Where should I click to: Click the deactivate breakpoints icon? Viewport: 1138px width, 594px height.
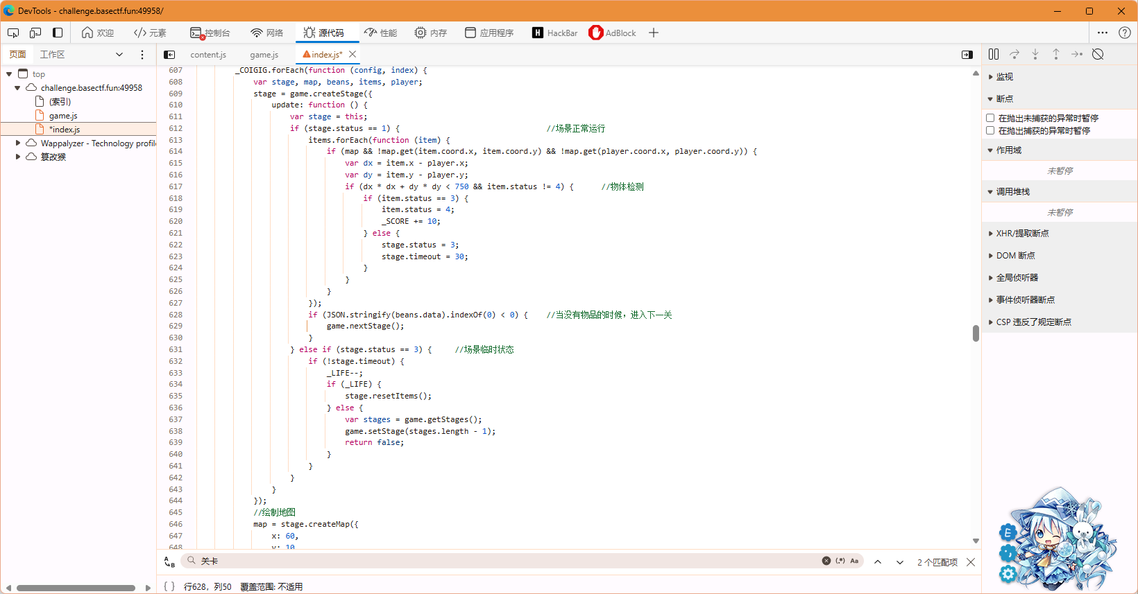pos(1098,54)
